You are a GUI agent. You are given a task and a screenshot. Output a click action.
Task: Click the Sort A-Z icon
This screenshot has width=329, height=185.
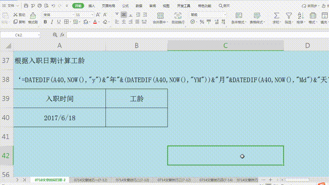tap(300, 15)
